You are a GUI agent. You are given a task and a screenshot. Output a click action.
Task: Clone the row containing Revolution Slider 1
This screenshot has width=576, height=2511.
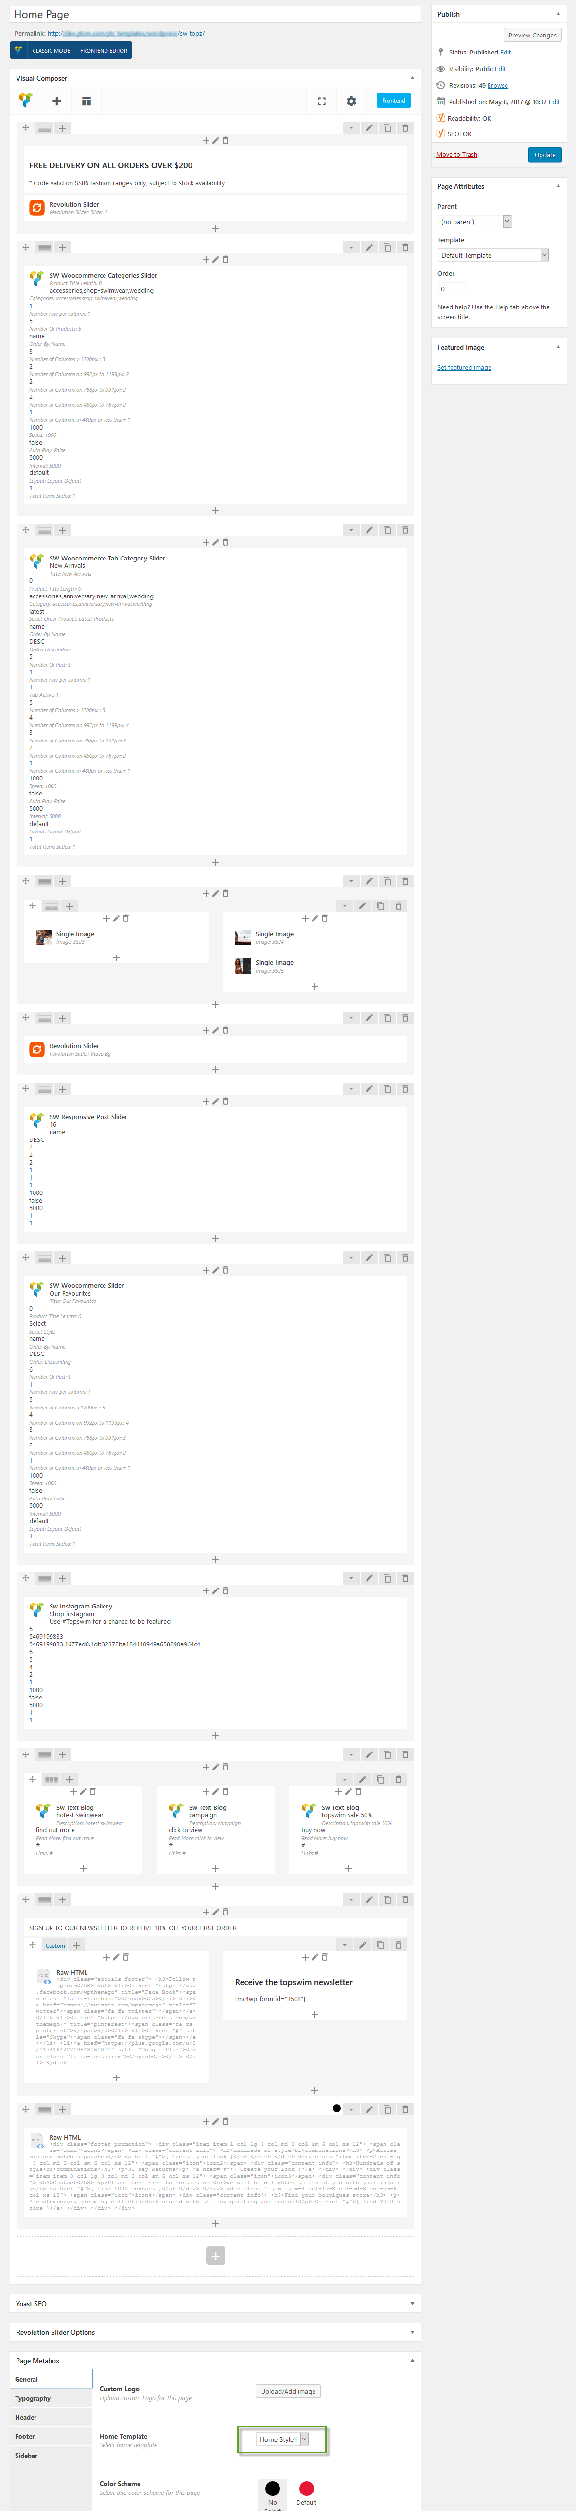pos(387,127)
